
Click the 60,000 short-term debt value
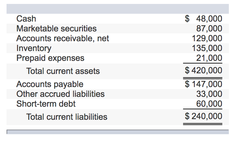(209, 104)
